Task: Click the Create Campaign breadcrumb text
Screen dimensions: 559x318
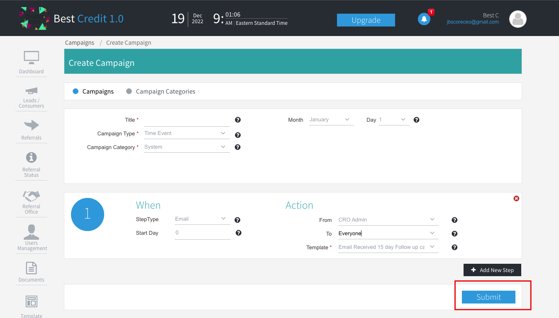Action: (x=129, y=43)
